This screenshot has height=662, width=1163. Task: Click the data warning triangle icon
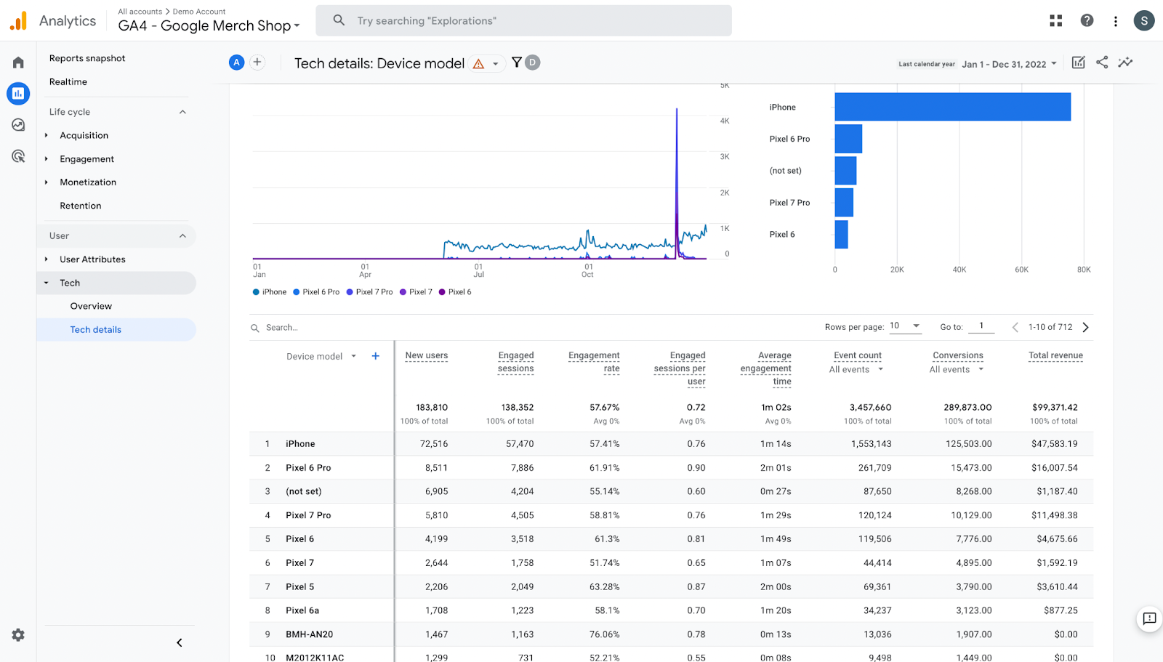tap(478, 64)
